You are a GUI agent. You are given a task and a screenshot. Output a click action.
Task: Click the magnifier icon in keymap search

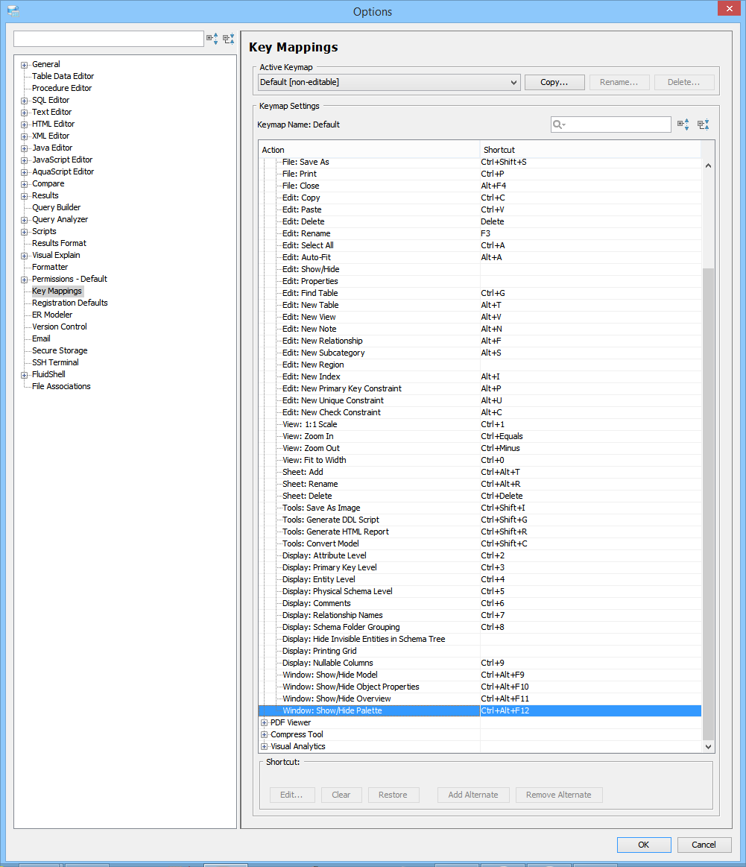(x=559, y=124)
